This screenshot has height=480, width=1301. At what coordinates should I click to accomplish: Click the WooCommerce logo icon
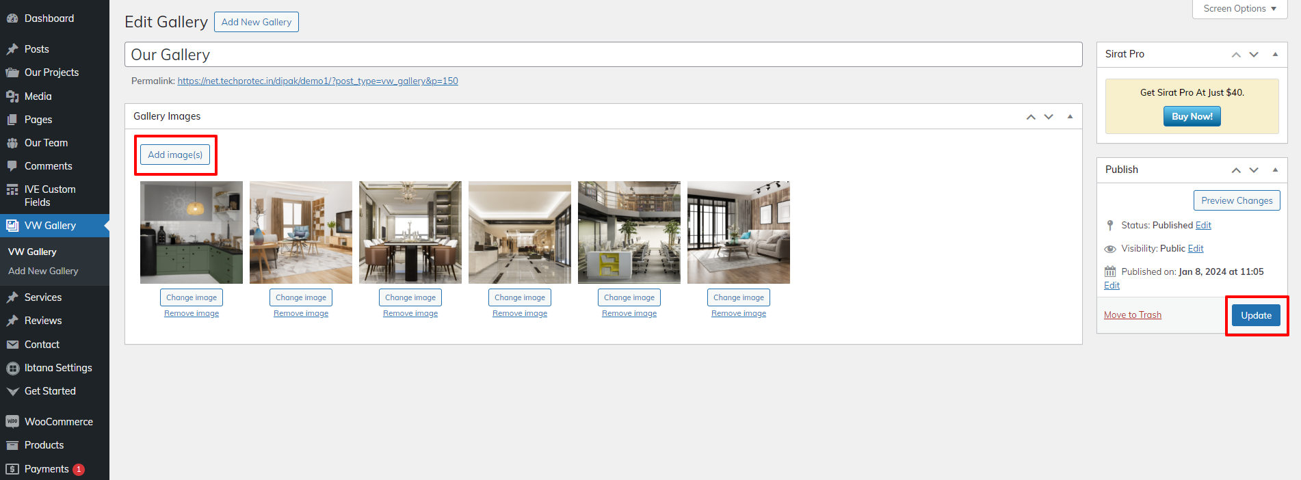coord(12,422)
